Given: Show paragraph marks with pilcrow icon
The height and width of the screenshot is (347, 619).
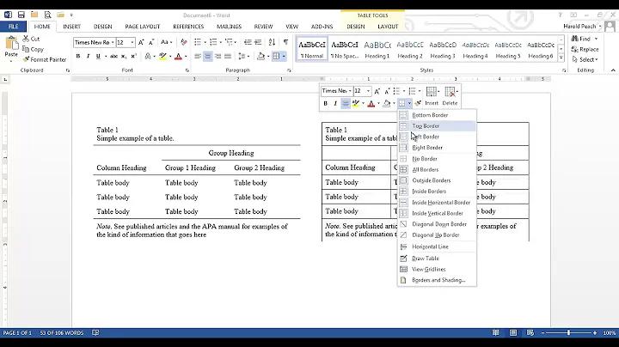Looking at the screenshot, I should point(285,42).
